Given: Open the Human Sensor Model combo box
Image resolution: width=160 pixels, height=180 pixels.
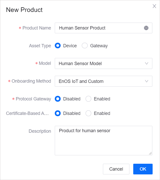Looking at the screenshot, I should 103,64.
